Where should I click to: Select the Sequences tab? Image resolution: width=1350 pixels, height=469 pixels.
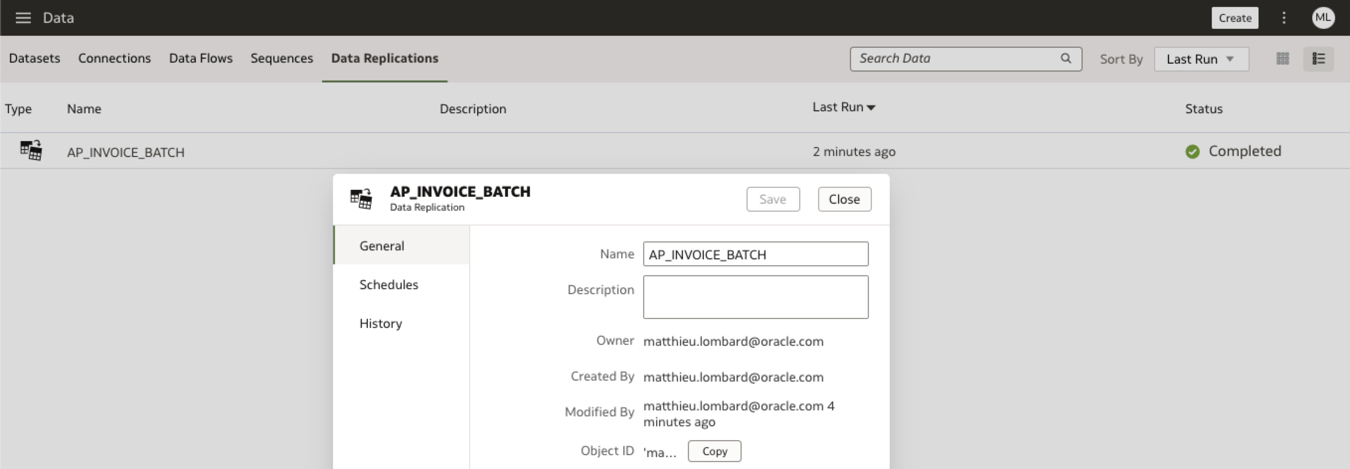coord(281,58)
